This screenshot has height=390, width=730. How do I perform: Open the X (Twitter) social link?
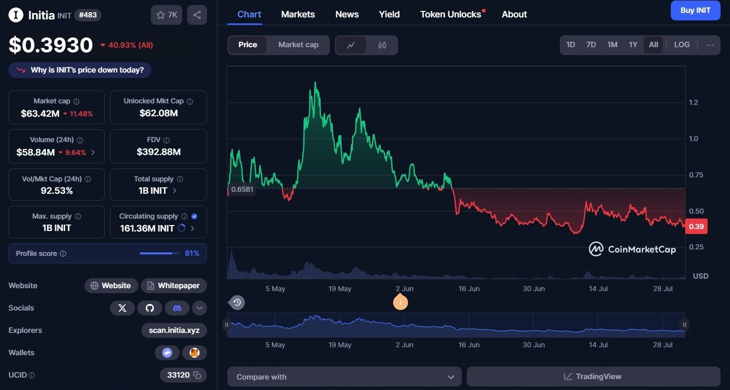(122, 308)
